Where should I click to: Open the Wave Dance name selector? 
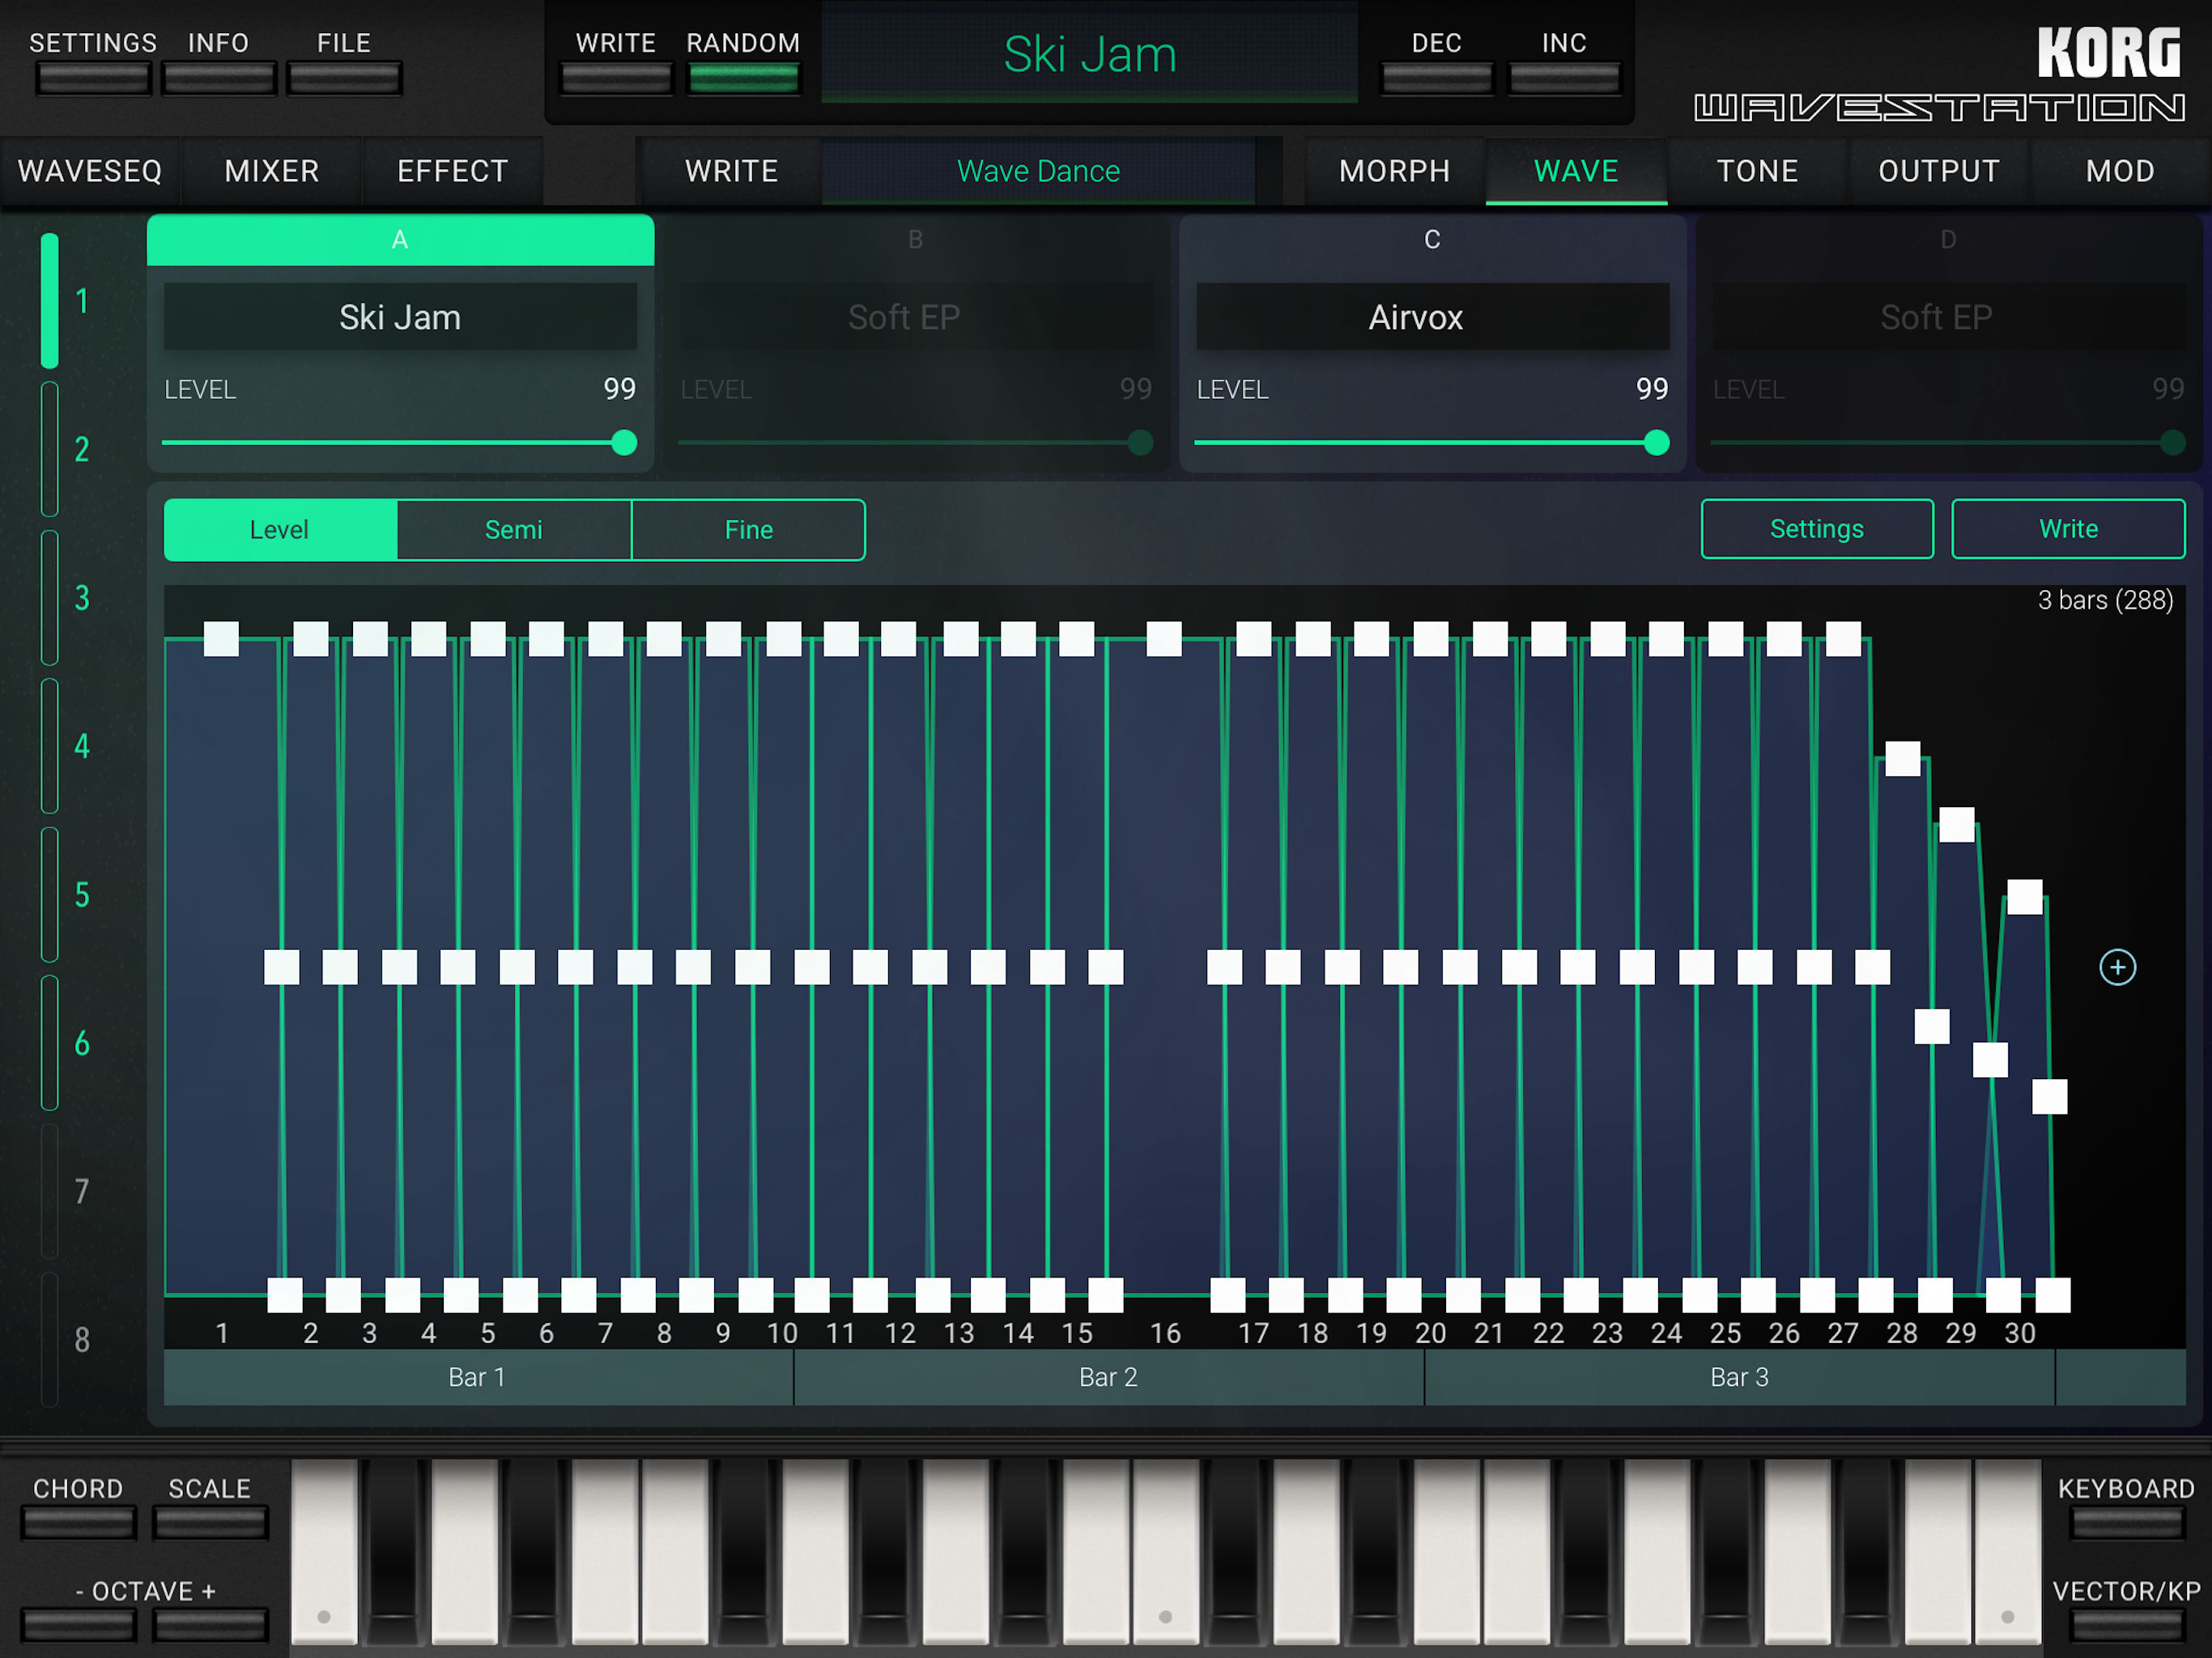click(x=1037, y=171)
